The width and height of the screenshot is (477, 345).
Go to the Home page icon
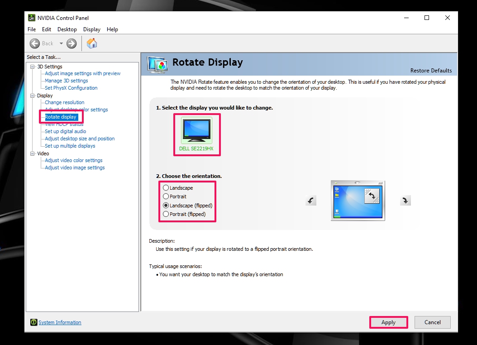[91, 43]
